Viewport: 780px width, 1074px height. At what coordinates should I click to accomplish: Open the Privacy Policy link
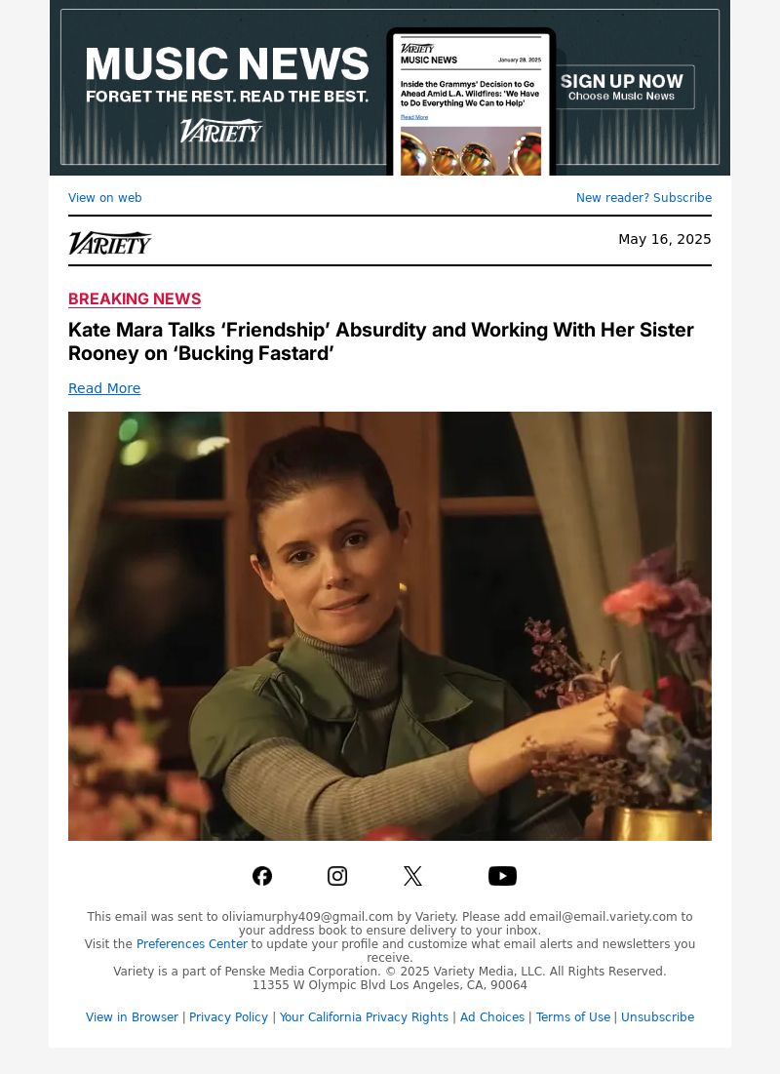(228, 1017)
